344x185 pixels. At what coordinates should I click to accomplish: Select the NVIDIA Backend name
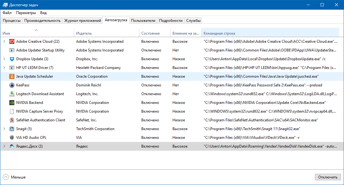click(x=30, y=103)
